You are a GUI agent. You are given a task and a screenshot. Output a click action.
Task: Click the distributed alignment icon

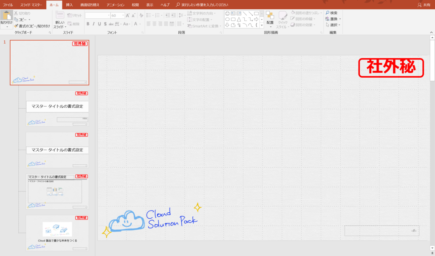pos(172,24)
